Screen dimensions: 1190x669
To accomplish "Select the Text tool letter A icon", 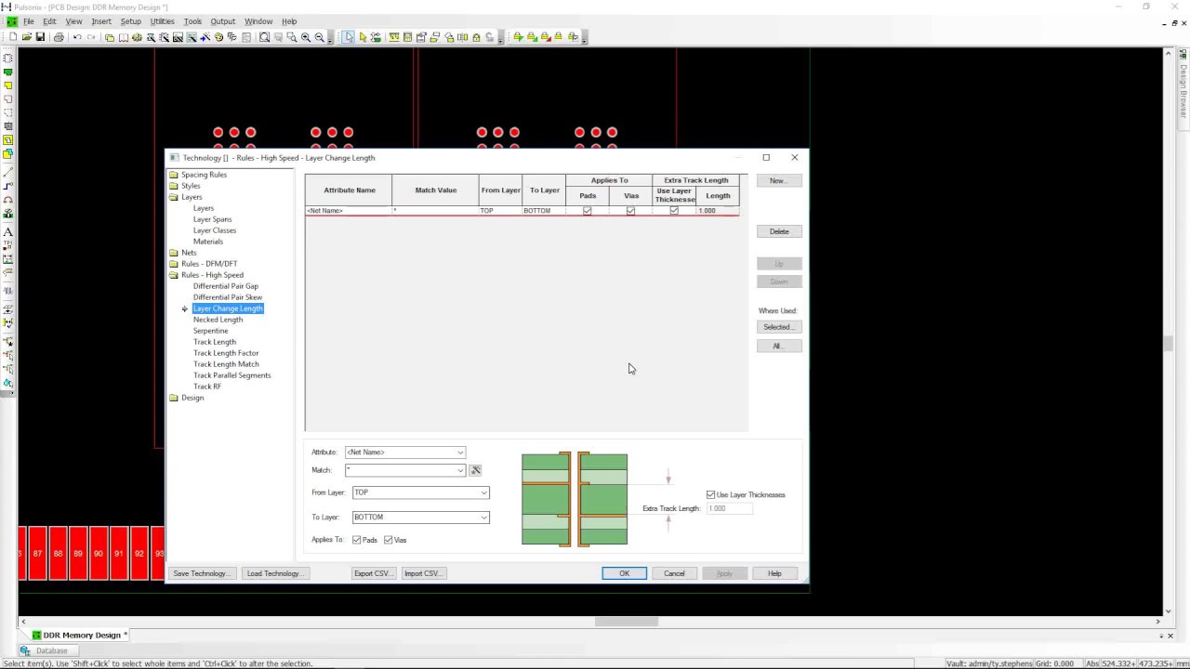I will tap(8, 232).
